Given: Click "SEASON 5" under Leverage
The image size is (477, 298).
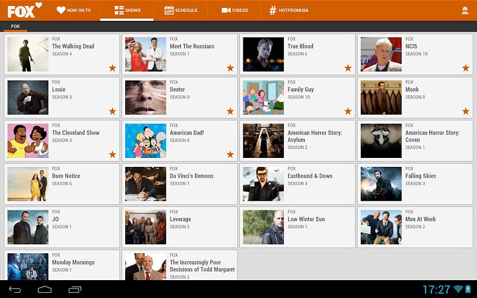Looking at the screenshot, I should click(179, 226).
